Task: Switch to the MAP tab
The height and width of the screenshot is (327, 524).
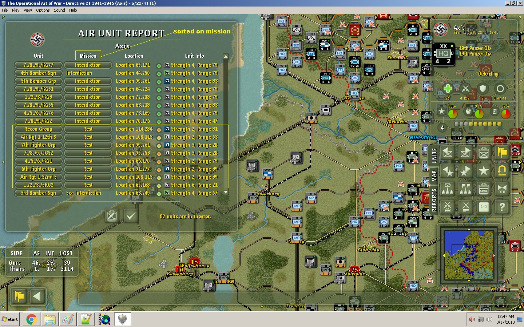Action: pyautogui.click(x=434, y=176)
